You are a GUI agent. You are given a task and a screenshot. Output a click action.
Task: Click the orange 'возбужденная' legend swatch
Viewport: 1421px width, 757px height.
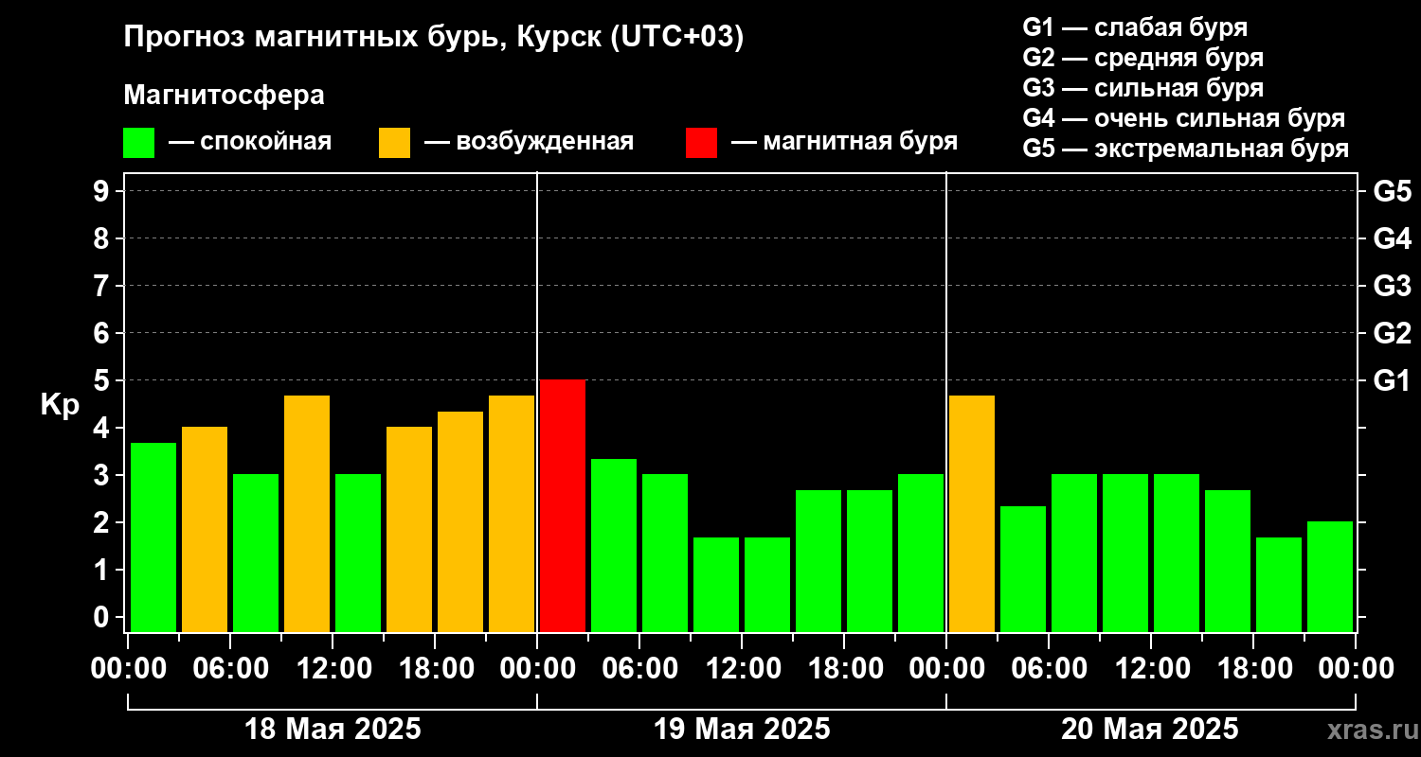click(394, 143)
